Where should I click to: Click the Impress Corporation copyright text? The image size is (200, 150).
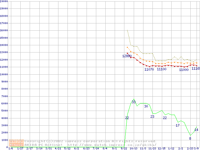click(x=91, y=141)
